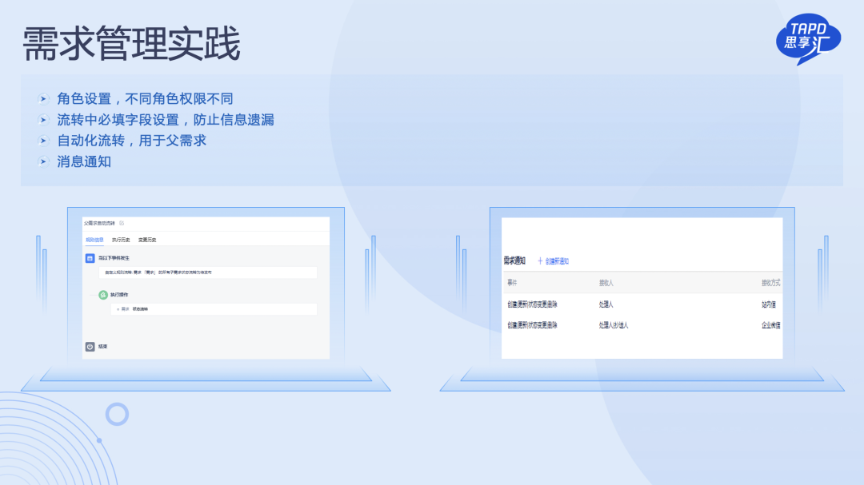Click the bullet text 角色设置，不同角色权限不同
Screen dimensions: 864x485
click(x=145, y=99)
